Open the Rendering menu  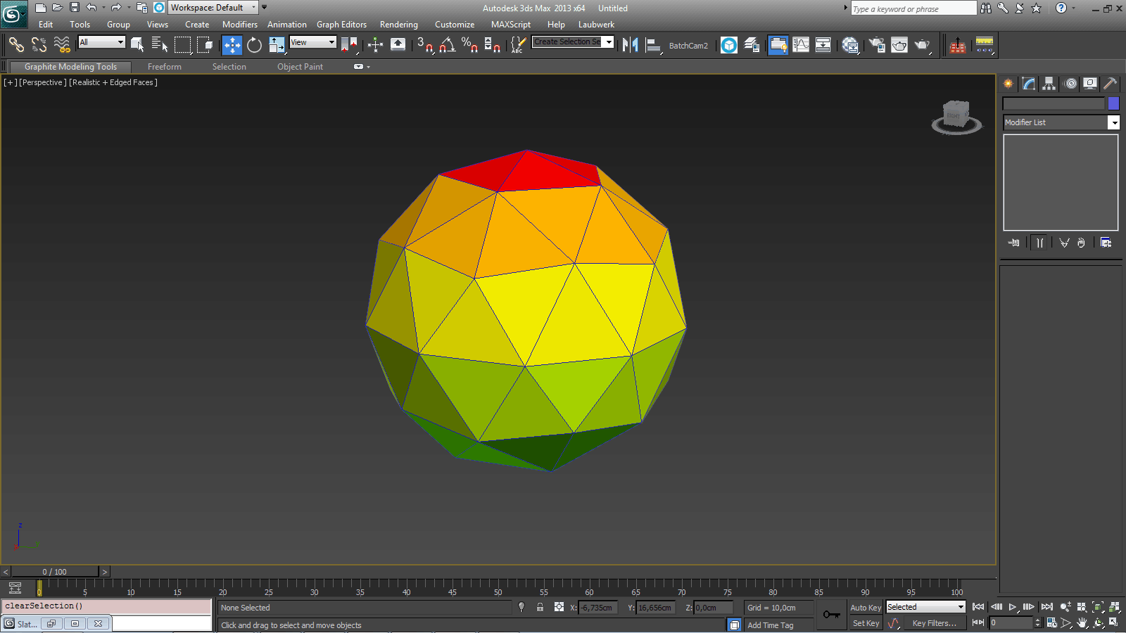[398, 25]
